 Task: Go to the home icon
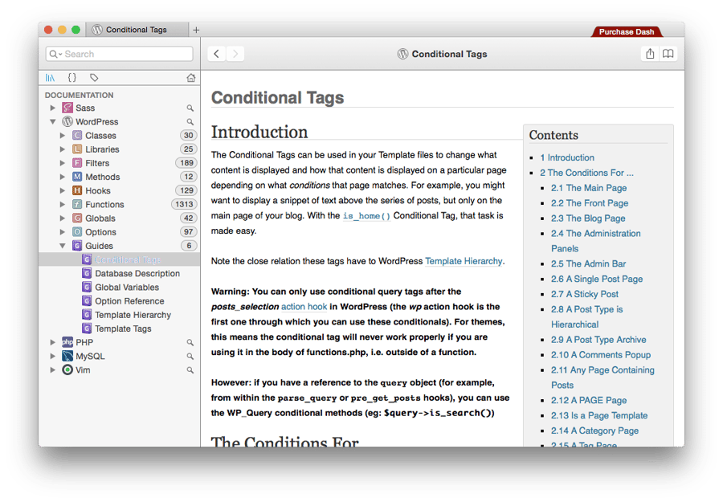[x=191, y=78]
